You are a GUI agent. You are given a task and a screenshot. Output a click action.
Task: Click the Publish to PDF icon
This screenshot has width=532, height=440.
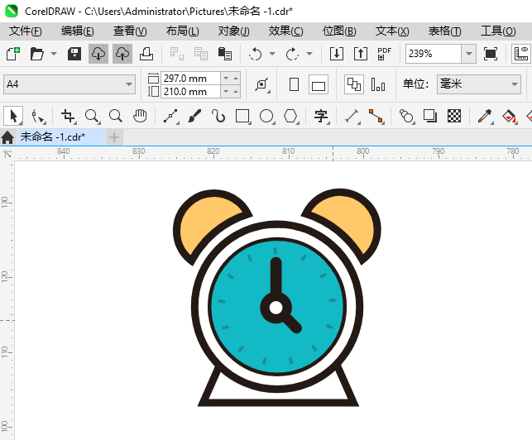pyautogui.click(x=385, y=54)
